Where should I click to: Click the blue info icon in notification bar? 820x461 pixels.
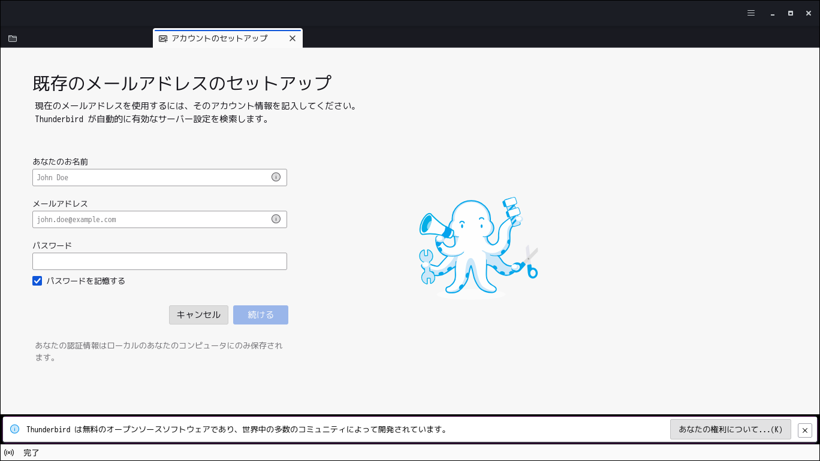pos(15,429)
